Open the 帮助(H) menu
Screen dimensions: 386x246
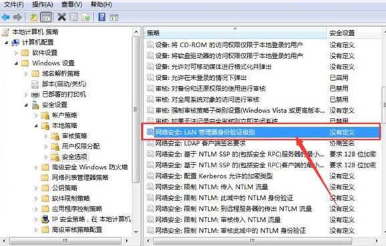click(x=102, y=4)
